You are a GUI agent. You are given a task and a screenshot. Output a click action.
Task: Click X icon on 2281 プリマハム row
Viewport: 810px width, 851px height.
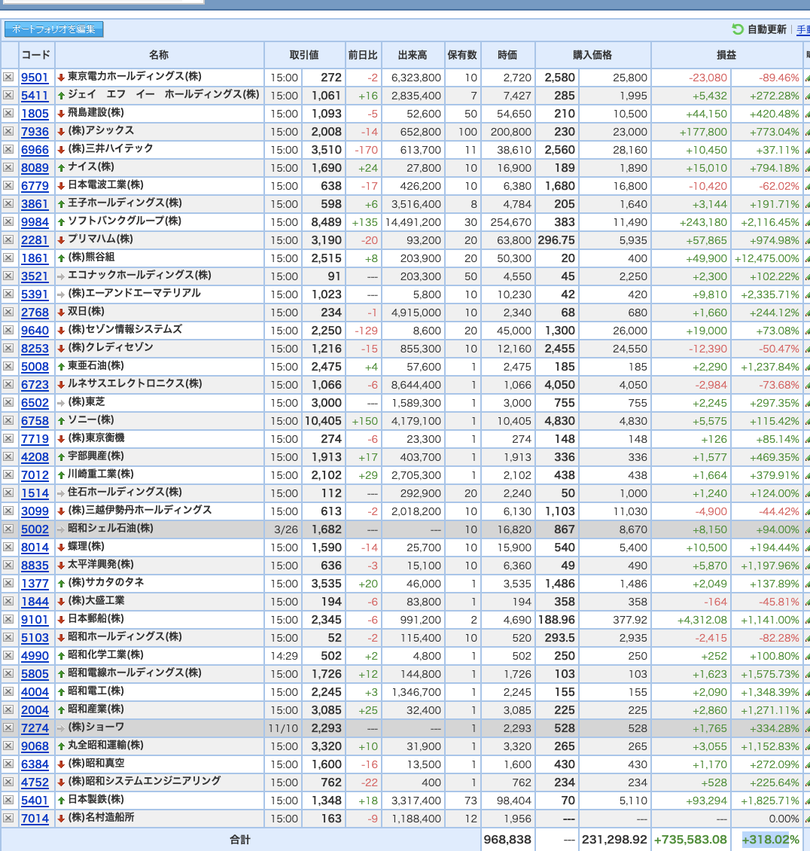tap(8, 239)
